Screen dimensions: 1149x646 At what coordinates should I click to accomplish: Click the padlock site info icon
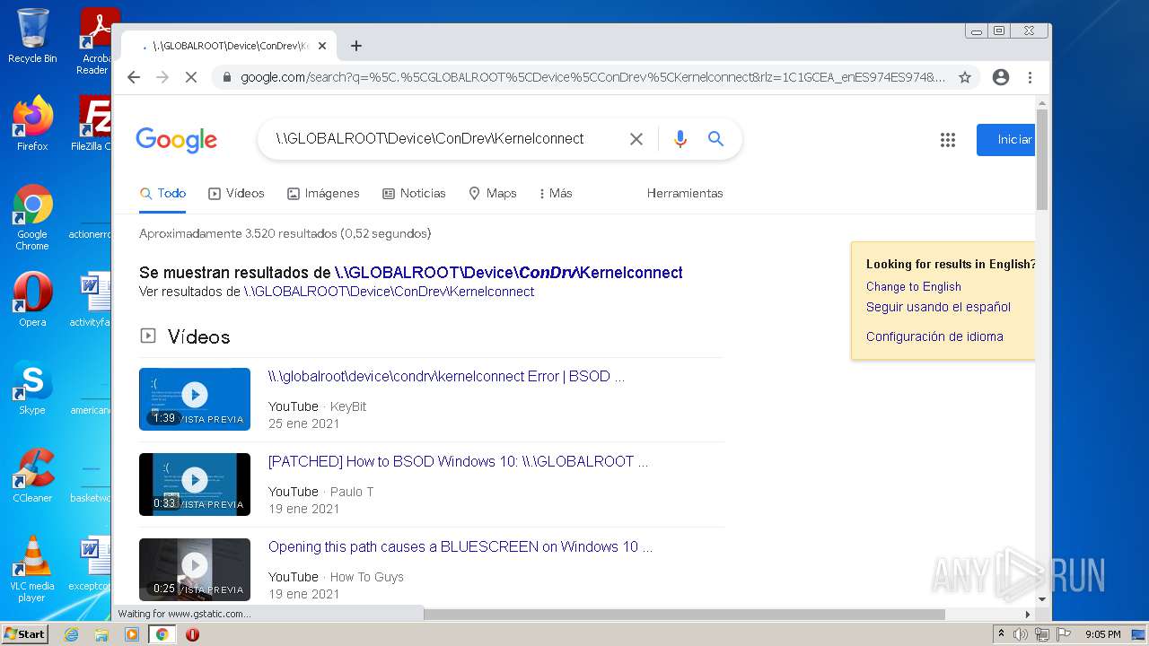pyautogui.click(x=227, y=77)
